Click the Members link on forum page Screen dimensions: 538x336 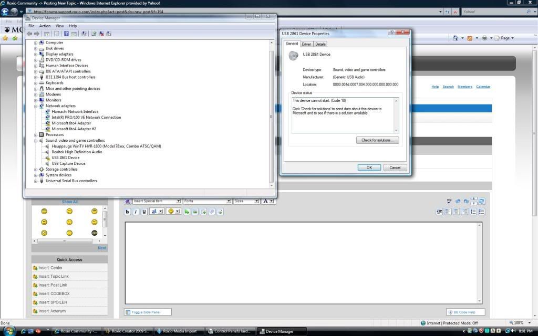(464, 87)
